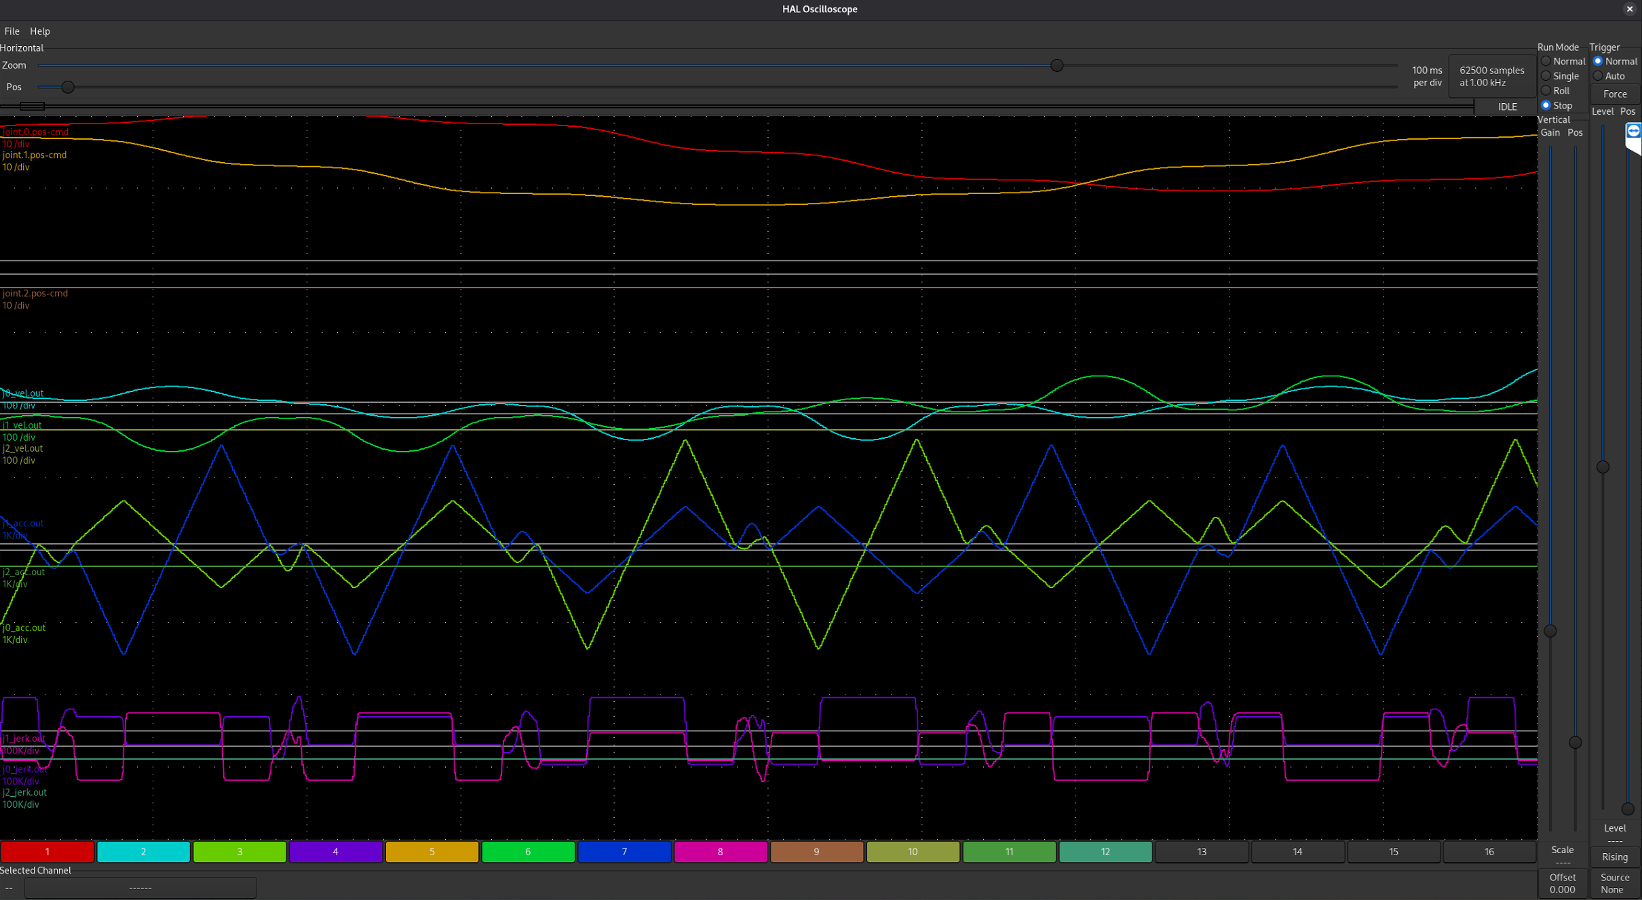Open the File menu
This screenshot has height=900, width=1642.
pyautogui.click(x=12, y=31)
